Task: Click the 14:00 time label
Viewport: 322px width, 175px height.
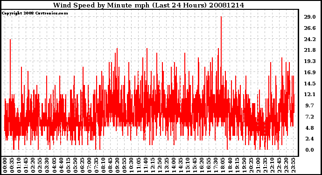Action: tap(174, 165)
